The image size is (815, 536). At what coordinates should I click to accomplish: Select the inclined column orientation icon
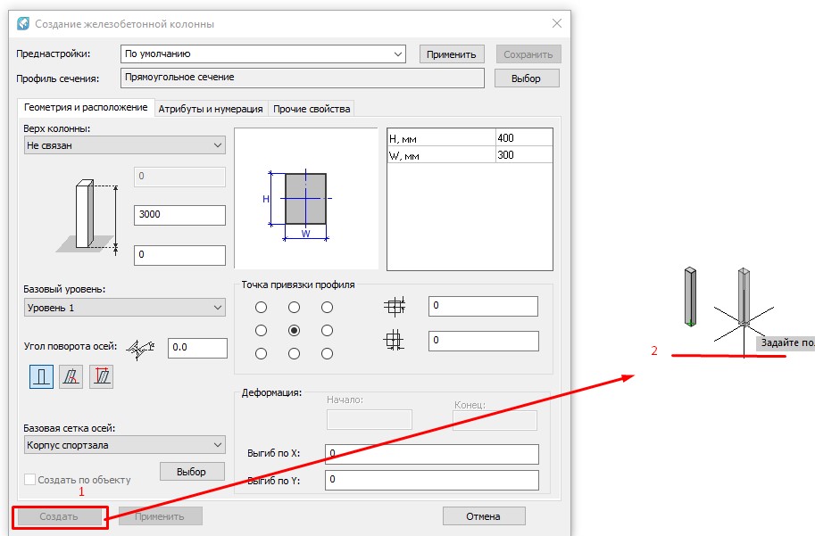click(71, 376)
